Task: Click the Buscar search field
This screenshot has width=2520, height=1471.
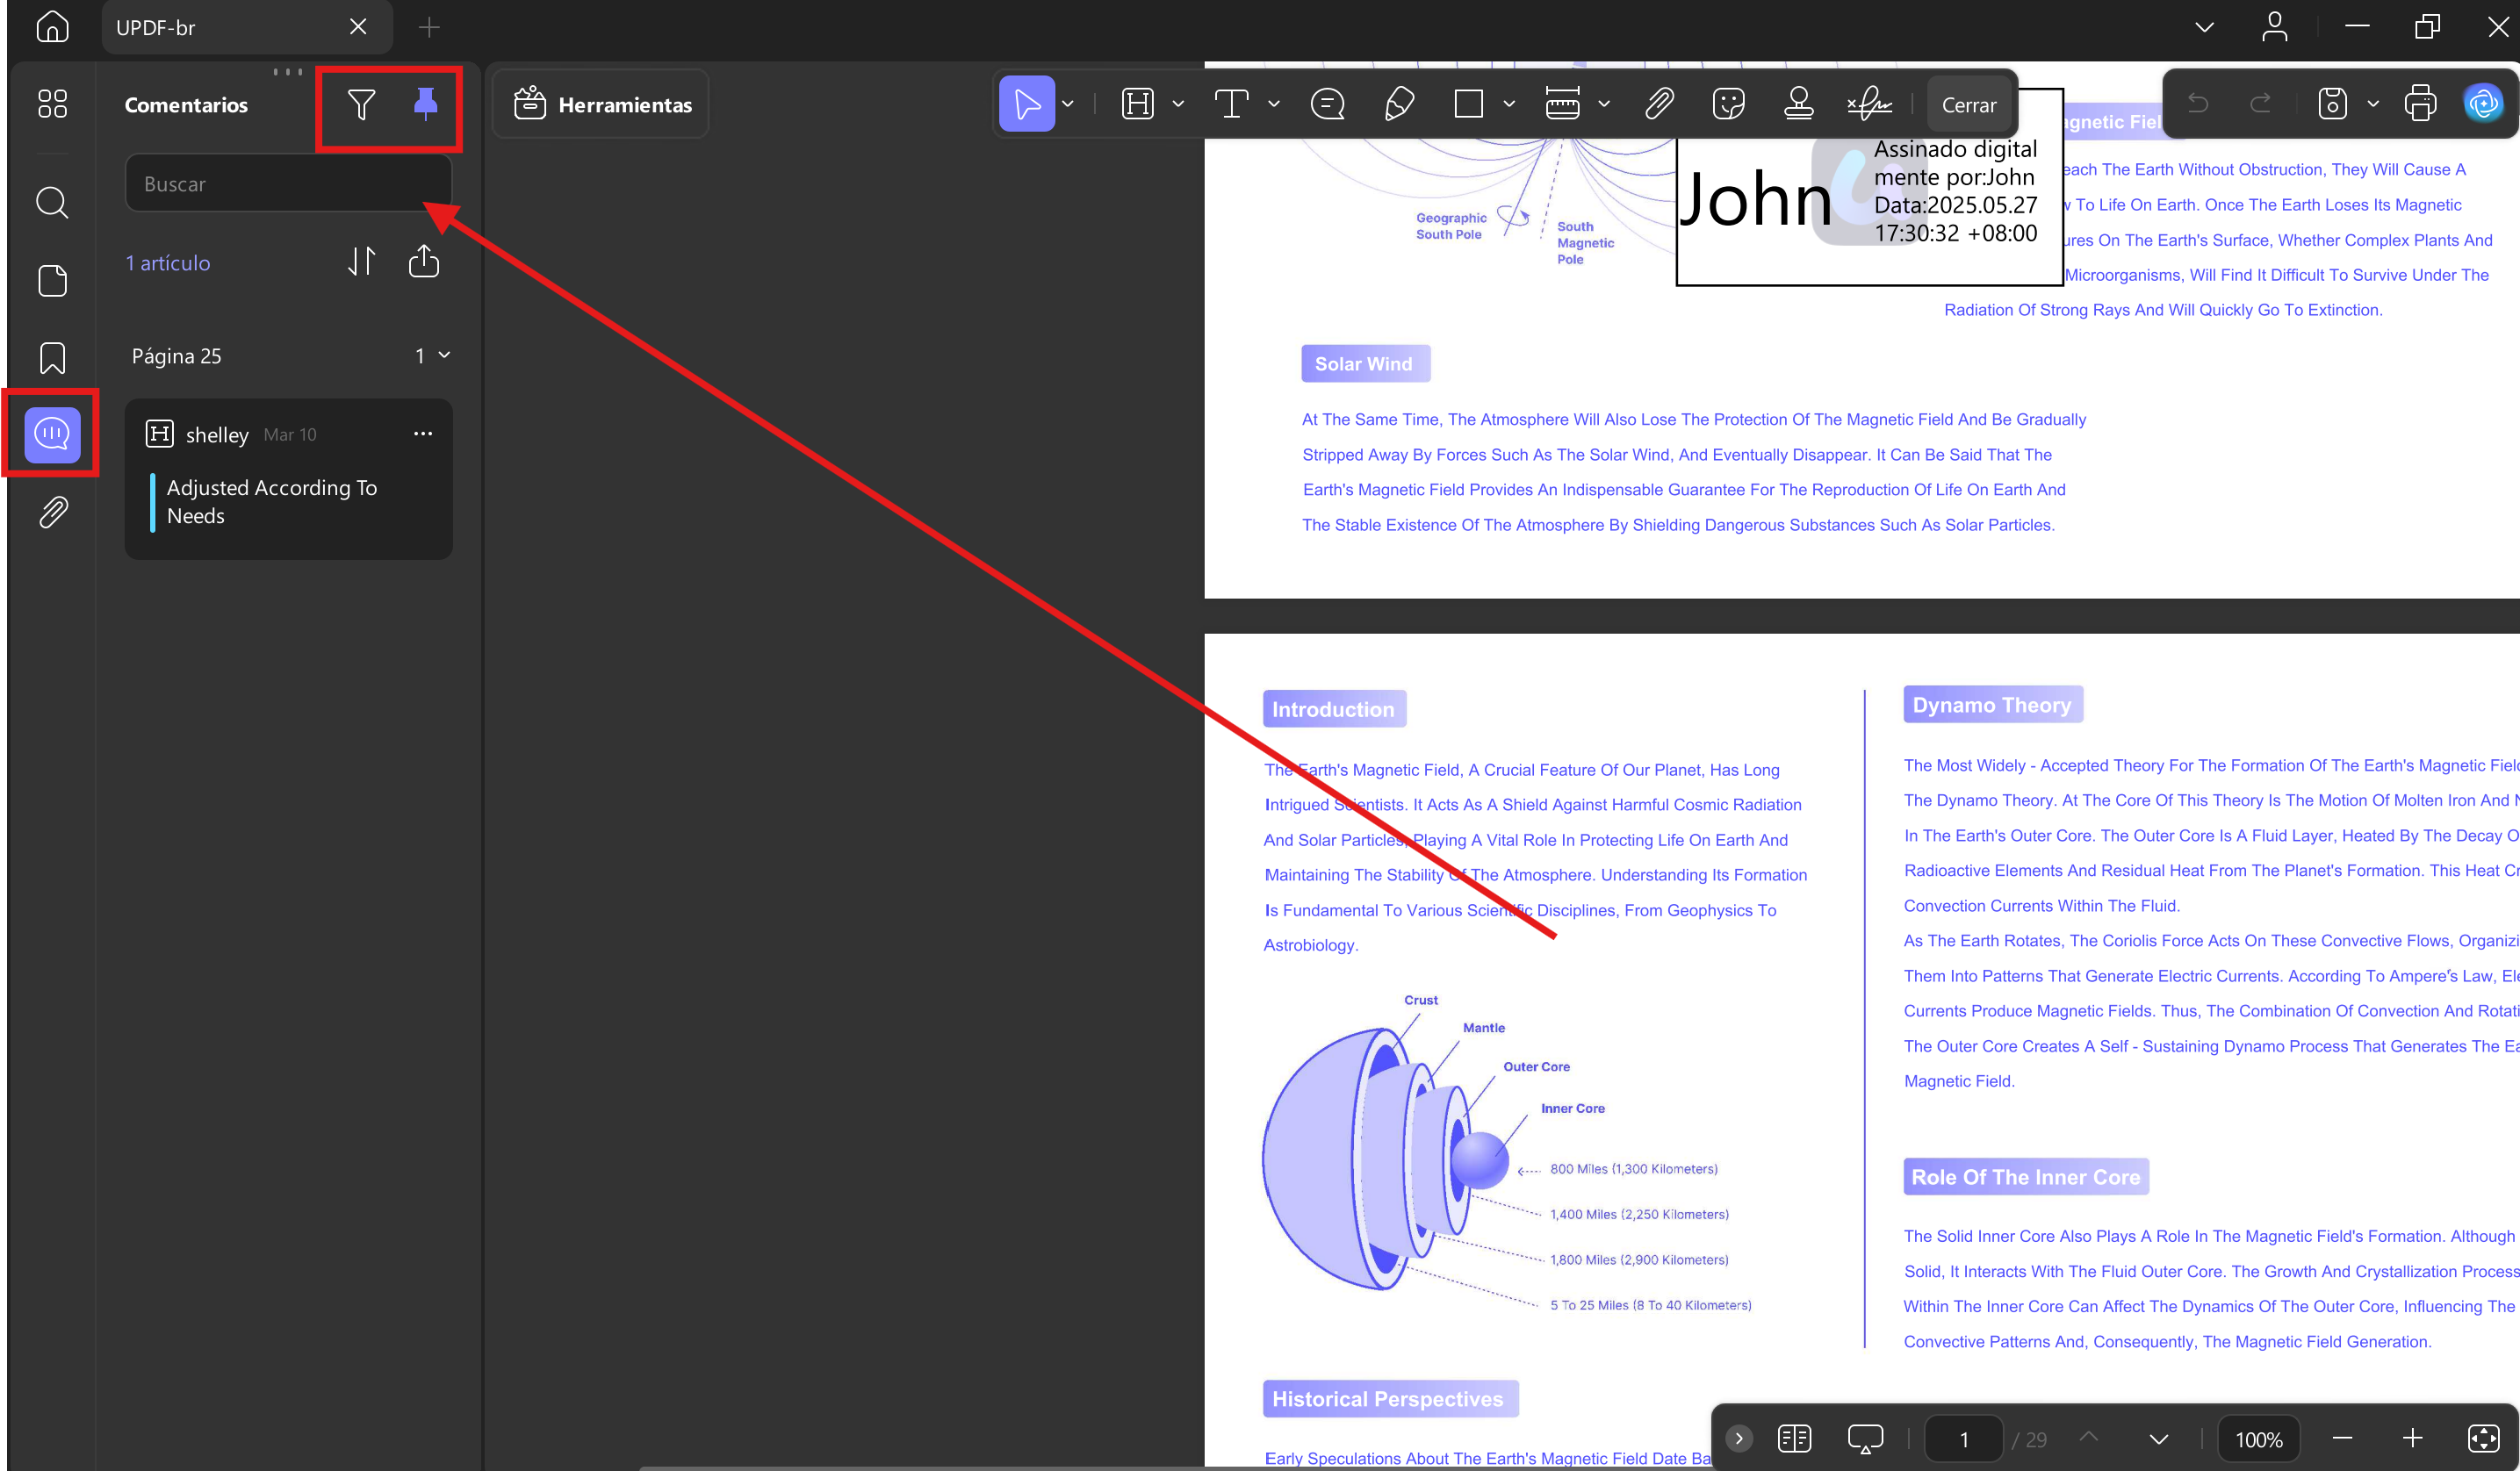Action: (x=288, y=184)
